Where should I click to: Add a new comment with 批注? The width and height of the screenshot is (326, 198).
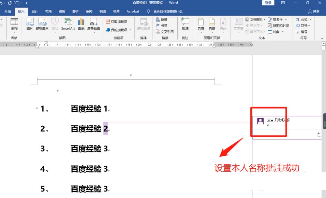pyautogui.click(x=185, y=24)
